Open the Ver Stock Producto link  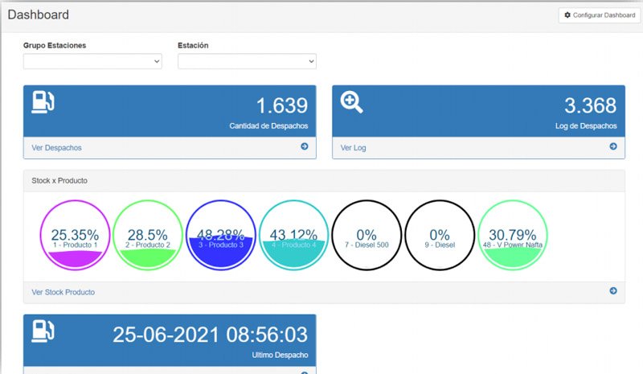(63, 292)
